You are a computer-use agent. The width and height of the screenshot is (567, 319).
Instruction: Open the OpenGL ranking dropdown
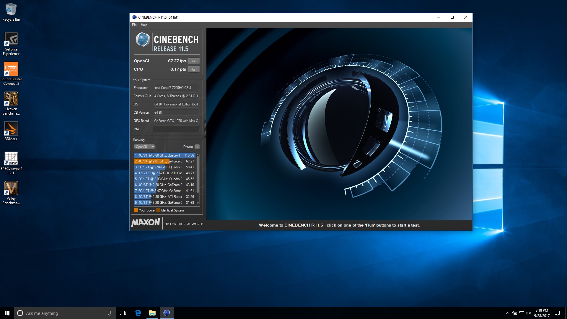[144, 147]
